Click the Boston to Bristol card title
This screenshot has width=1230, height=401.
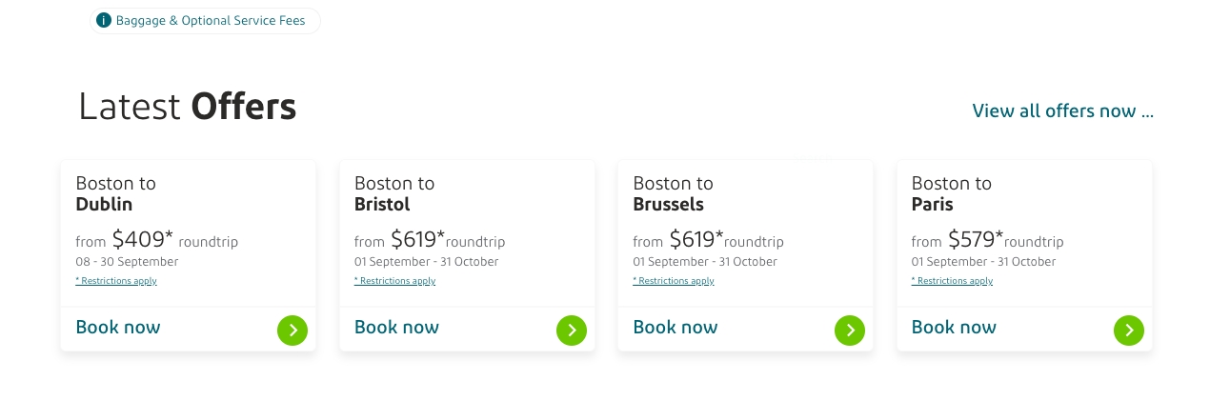394,193
